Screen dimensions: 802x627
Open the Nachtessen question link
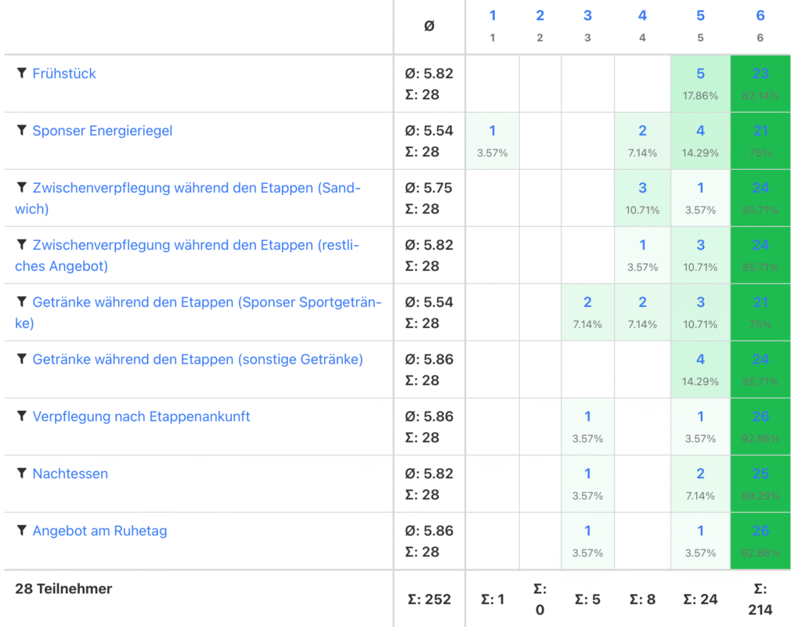pos(70,474)
